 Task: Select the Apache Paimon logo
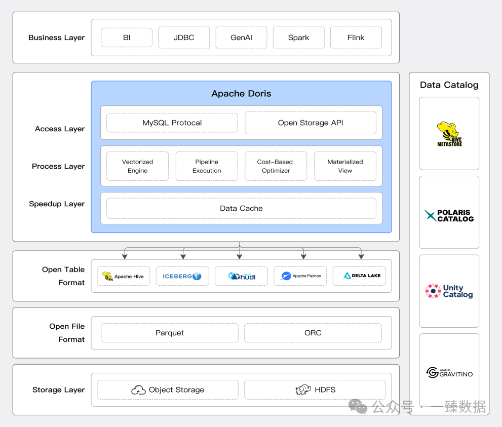click(300, 276)
